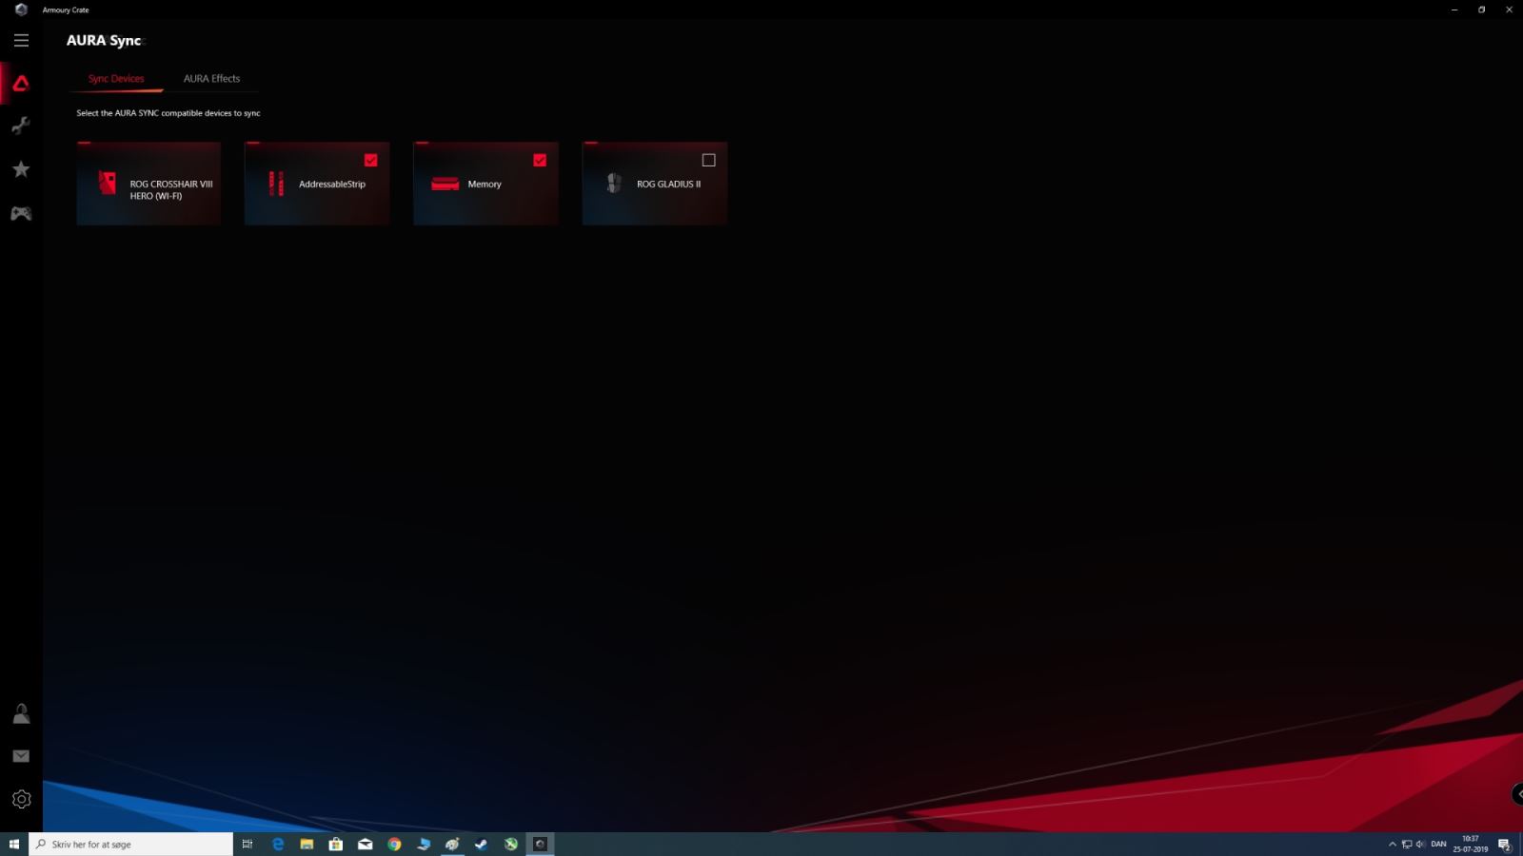Open the Xbox app from the taskbar
This screenshot has width=1523, height=856.
(x=511, y=844)
